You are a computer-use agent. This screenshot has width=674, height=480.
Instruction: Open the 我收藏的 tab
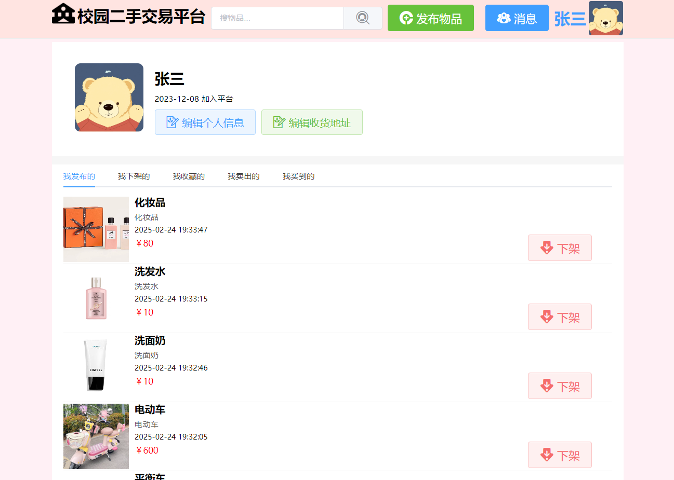point(189,176)
